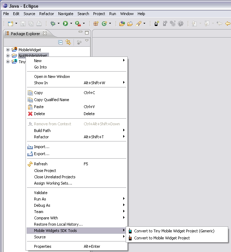Click the Open Type toolbar icon
The width and height of the screenshot is (231, 252).
[x=122, y=24]
